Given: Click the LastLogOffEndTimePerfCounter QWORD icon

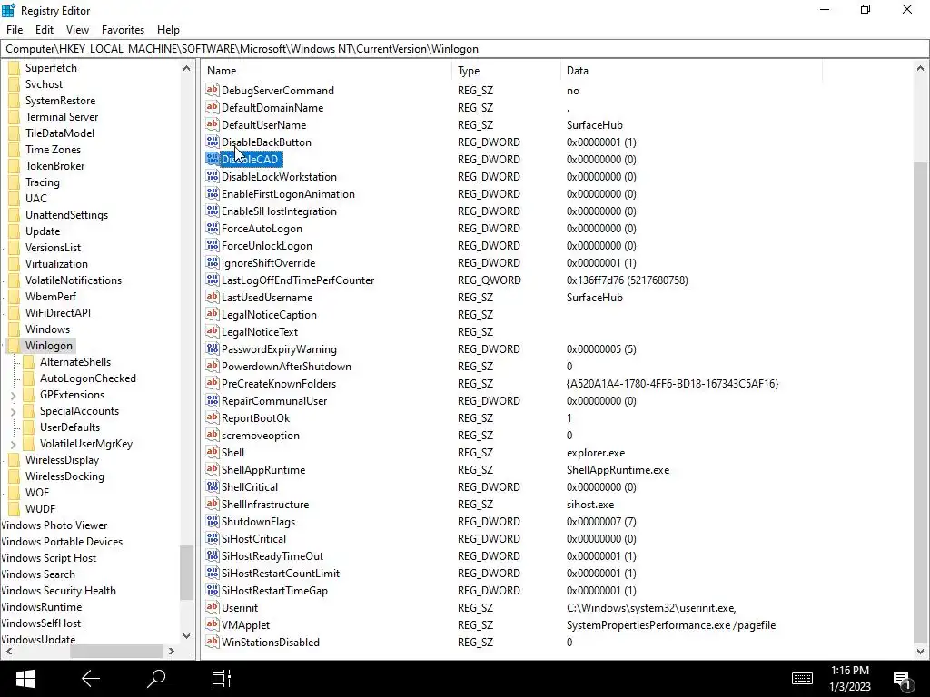Looking at the screenshot, I should click(213, 280).
